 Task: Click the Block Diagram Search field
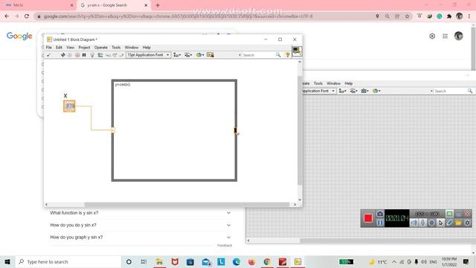tap(259, 55)
